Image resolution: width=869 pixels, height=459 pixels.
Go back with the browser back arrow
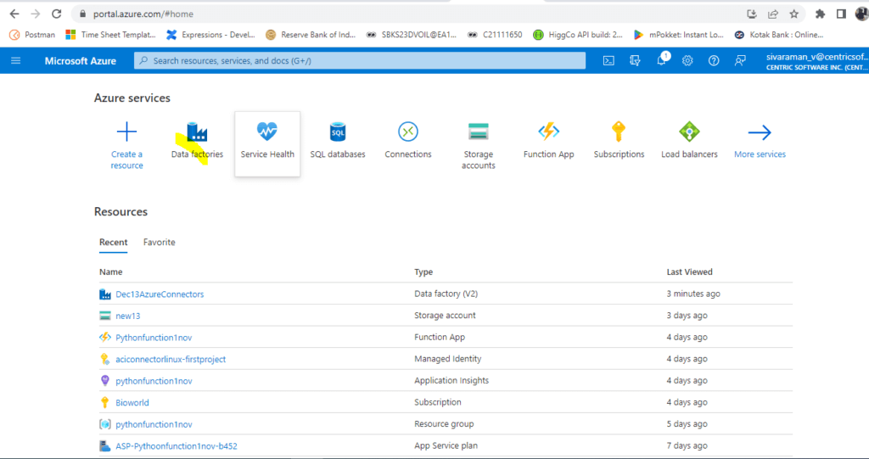[14, 14]
